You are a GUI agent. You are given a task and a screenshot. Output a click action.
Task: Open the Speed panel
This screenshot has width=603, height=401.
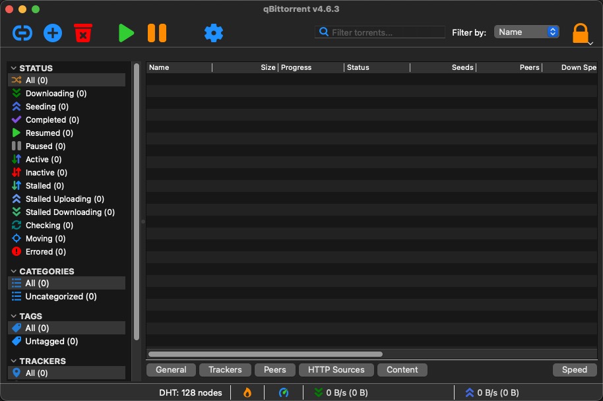pos(574,369)
